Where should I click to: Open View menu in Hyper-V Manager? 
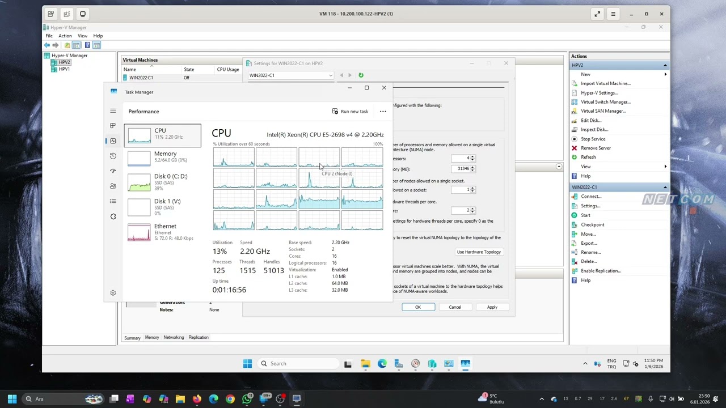82,36
